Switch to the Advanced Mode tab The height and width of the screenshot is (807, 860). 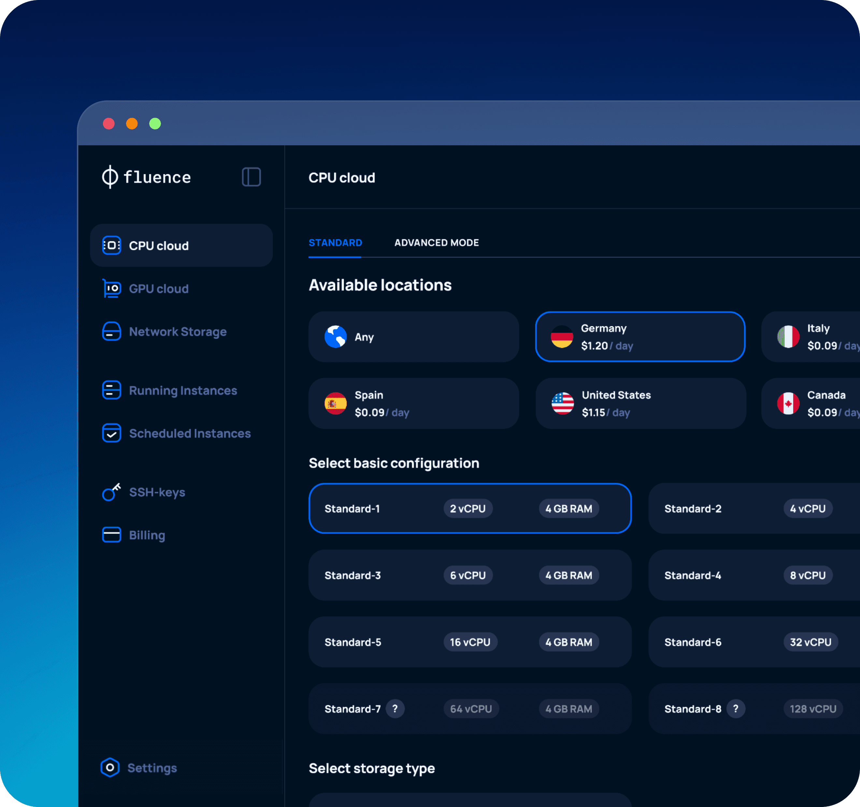click(x=437, y=243)
